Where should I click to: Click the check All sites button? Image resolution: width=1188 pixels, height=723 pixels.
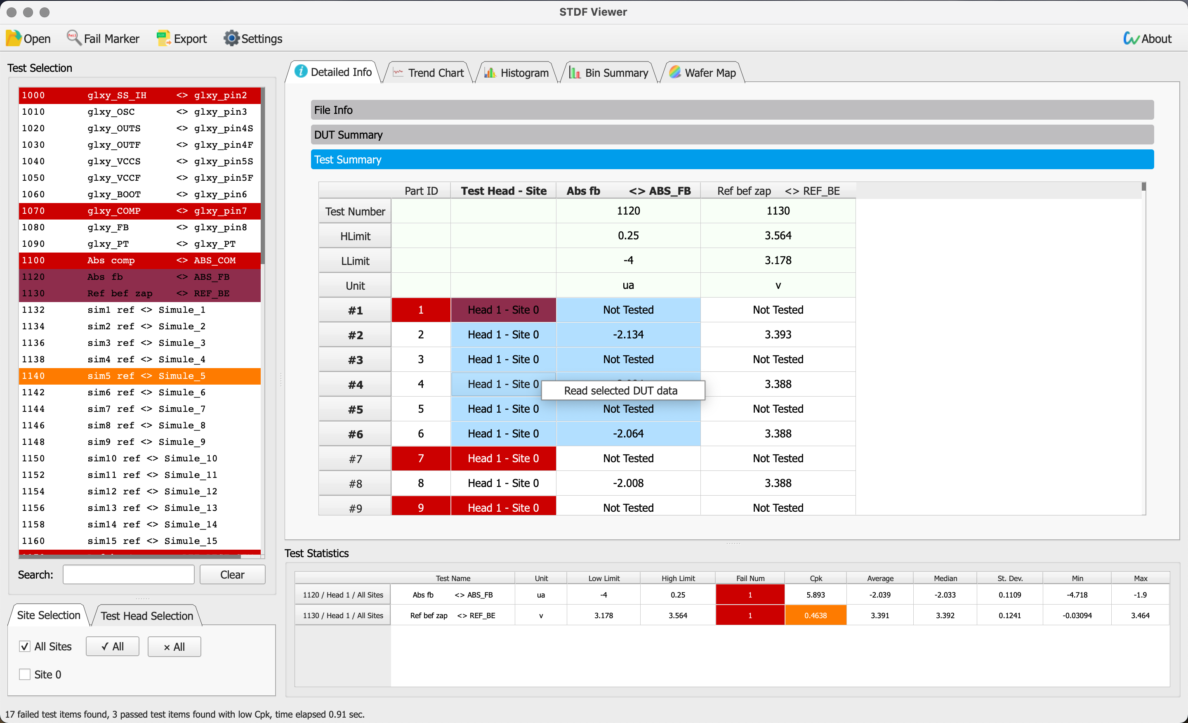coord(112,647)
